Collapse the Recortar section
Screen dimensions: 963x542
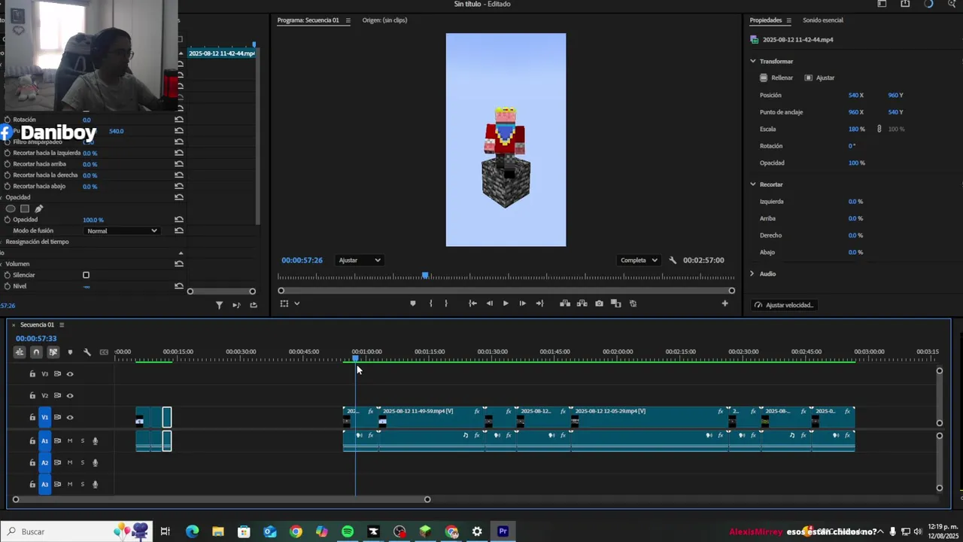click(752, 184)
